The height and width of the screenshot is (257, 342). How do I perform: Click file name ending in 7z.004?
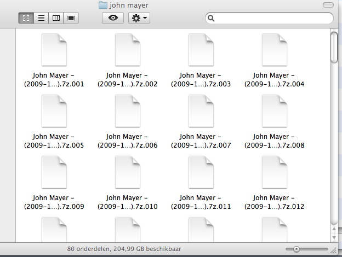coord(275,80)
